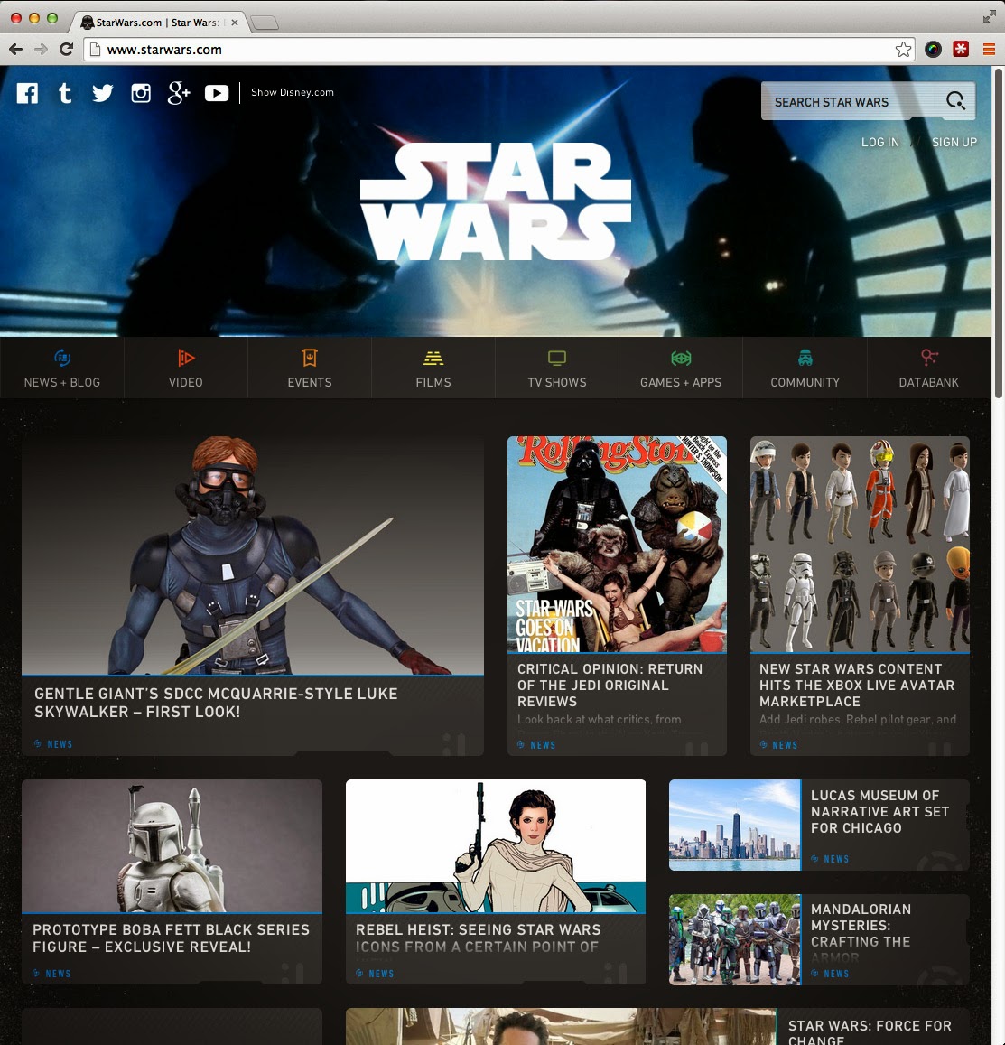
Task: Open Gentle Giant's McQuarrie-style Luke headline
Action: point(216,703)
